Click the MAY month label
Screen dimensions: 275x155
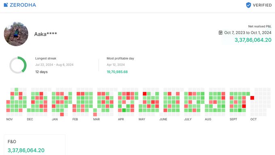click(142, 119)
